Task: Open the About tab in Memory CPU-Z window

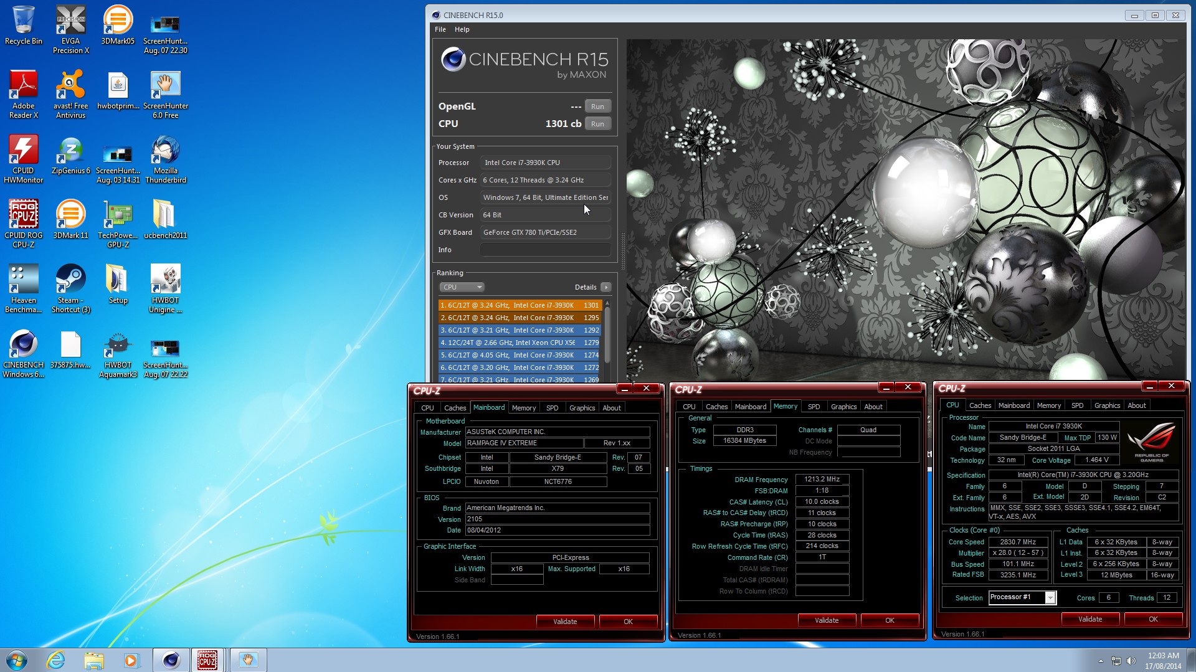Action: (873, 407)
